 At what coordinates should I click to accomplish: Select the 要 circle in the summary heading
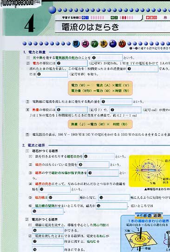[76, 44]
